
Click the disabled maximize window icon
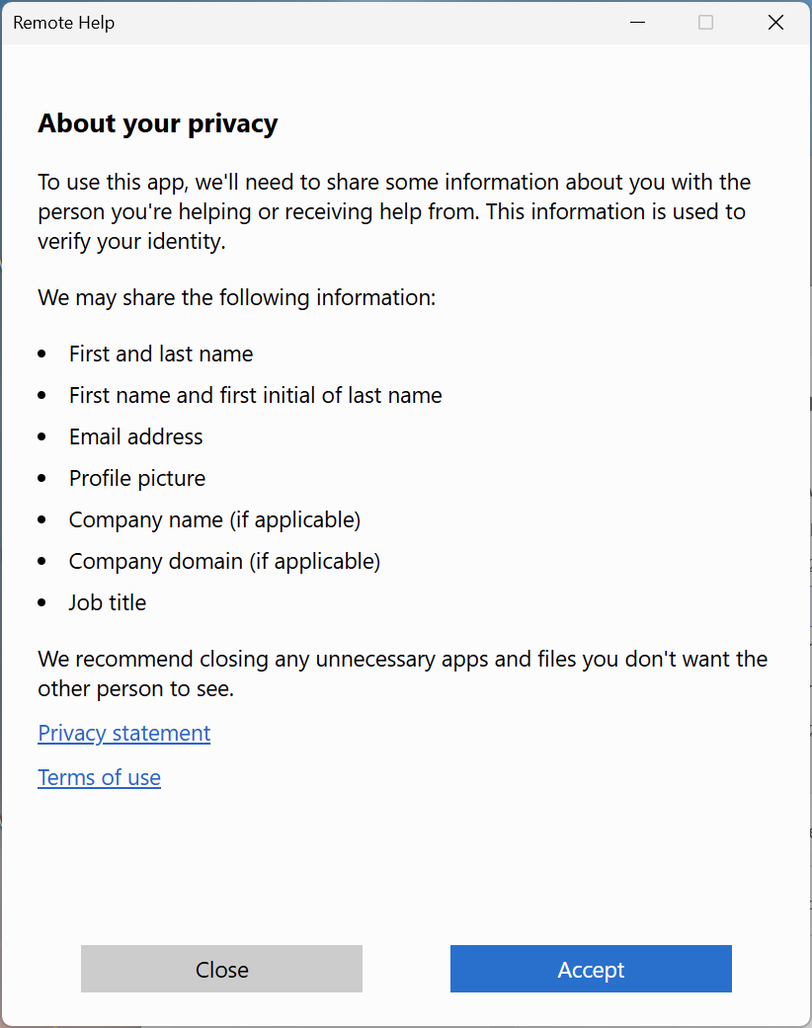tap(705, 23)
